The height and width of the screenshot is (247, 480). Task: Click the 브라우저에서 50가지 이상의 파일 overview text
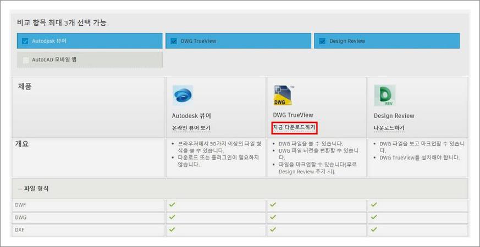pyautogui.click(x=219, y=147)
